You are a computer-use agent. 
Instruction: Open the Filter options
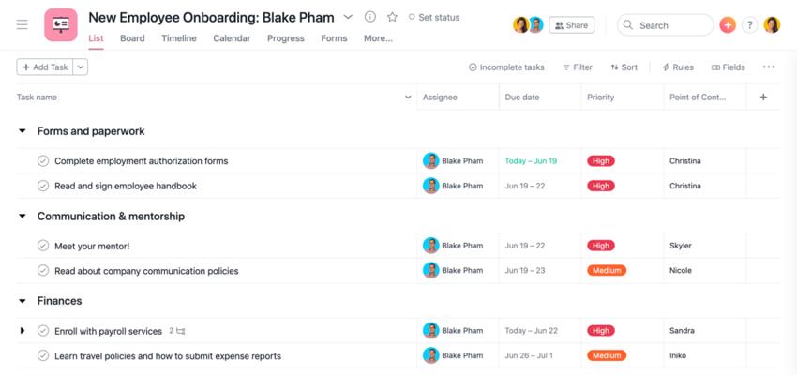coord(578,67)
